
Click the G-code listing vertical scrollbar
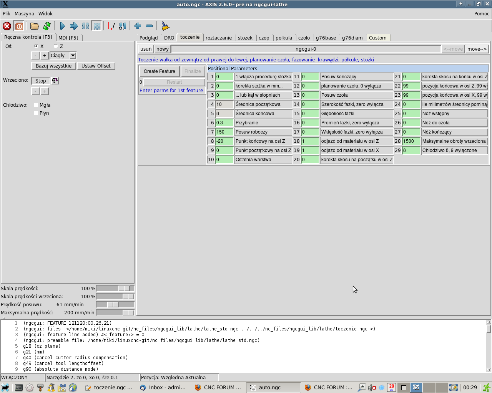489,346
